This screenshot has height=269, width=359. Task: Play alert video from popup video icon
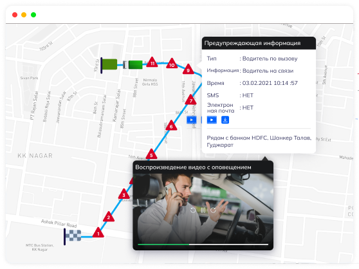(212, 120)
